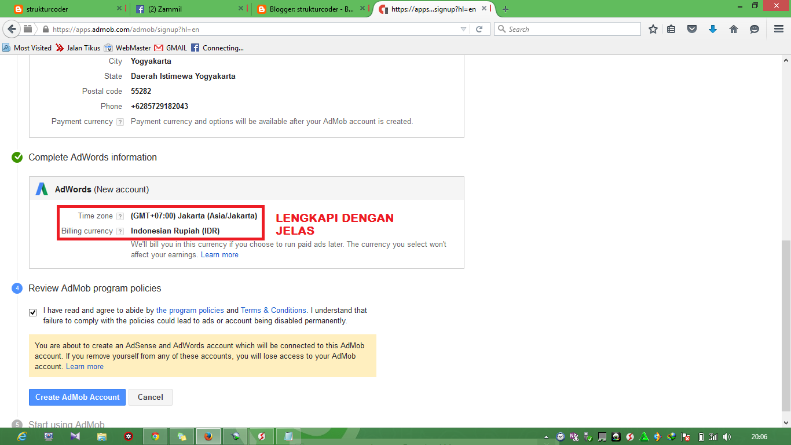Click the Billing currency help question mark
This screenshot has height=445, width=791.
pos(120,231)
